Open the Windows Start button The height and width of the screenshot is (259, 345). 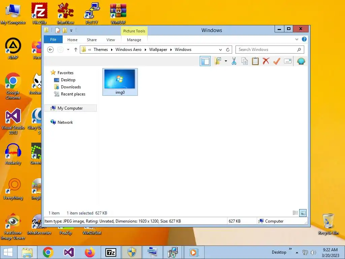8,252
